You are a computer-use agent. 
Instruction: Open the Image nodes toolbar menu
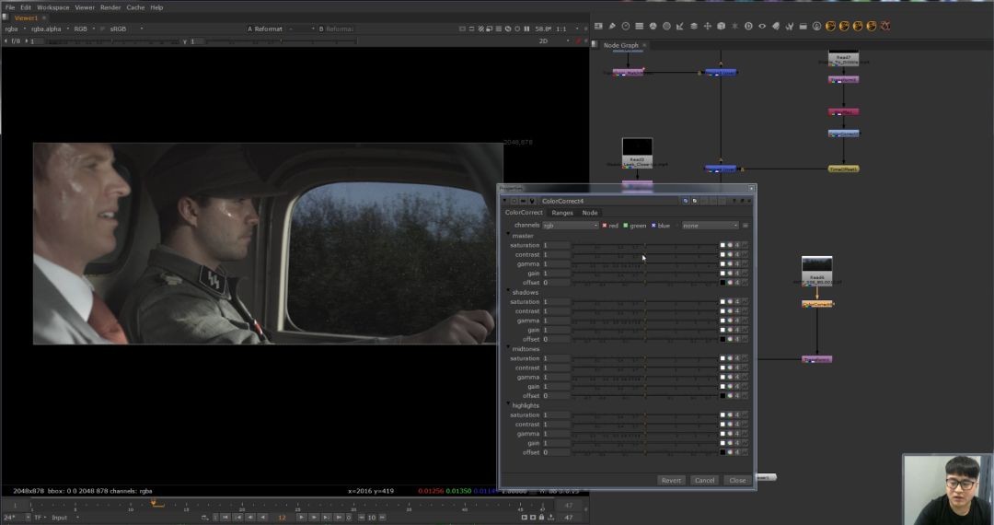(x=598, y=26)
